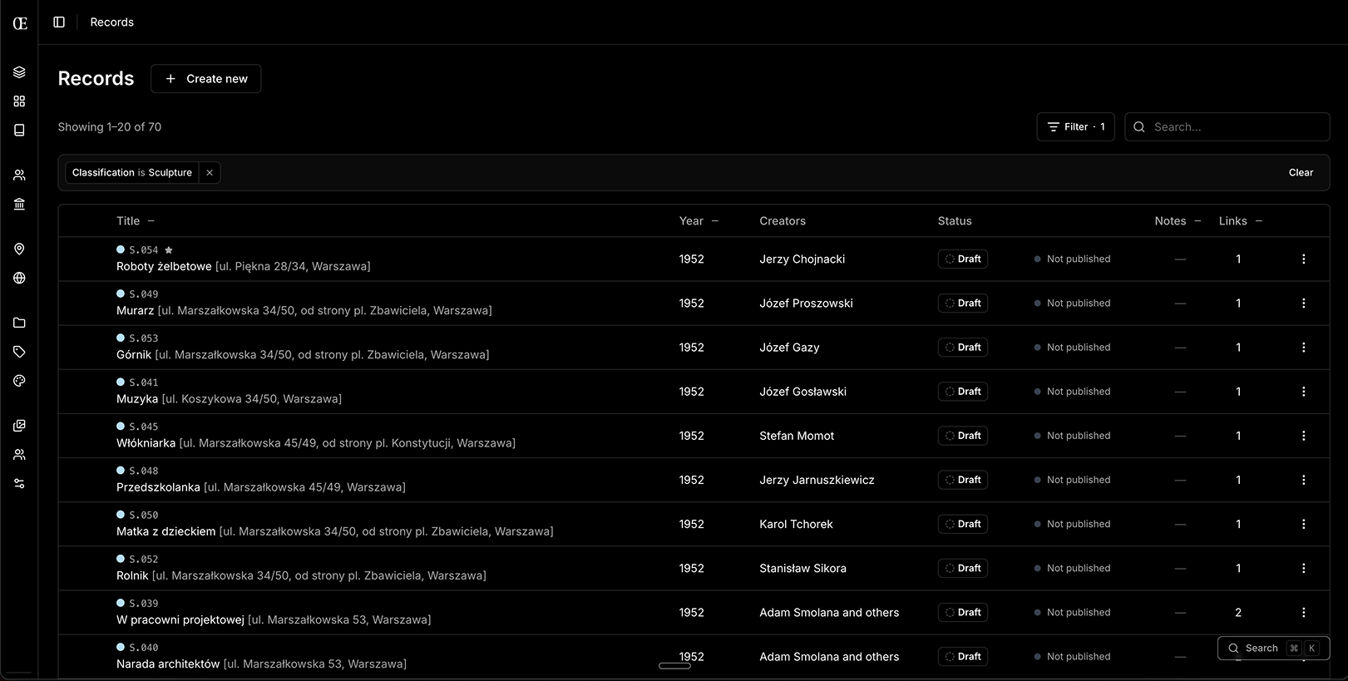Open the folder icon in sidebar
Screen dimensions: 1348x681
19,323
